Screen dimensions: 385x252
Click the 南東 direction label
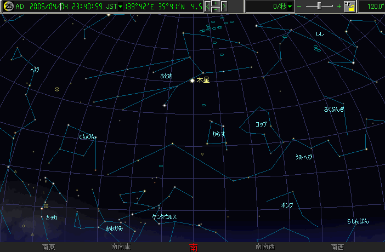pyautogui.click(x=48, y=247)
